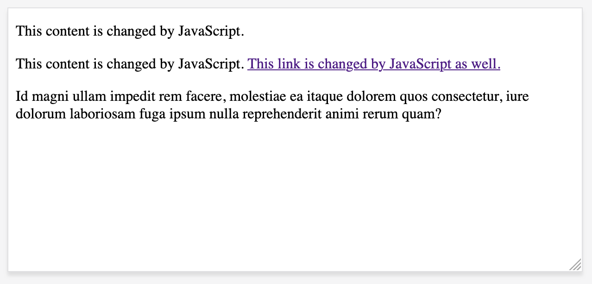
Task: Click the word "iure" in the Latin paragraph
Action: [517, 96]
